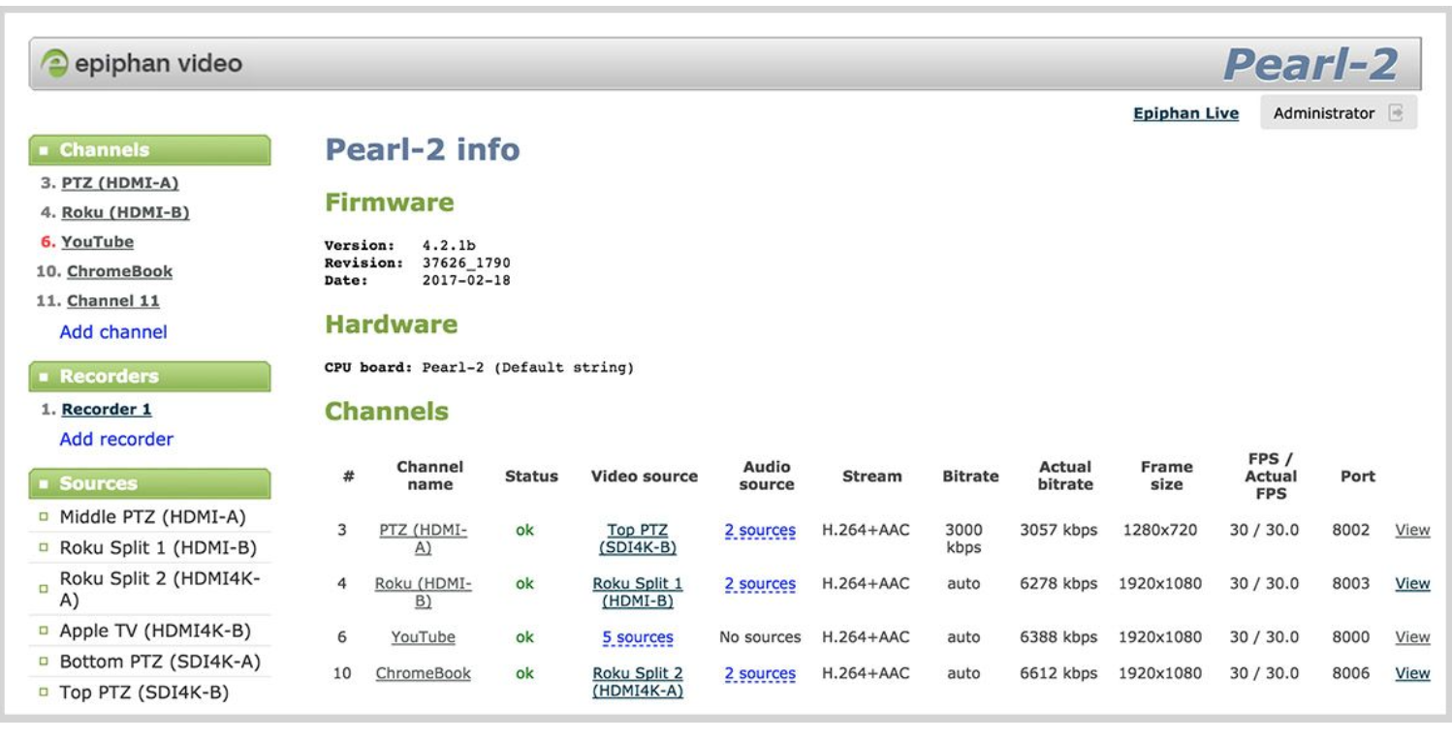
Task: Open ChromeBook channel name in table
Action: click(424, 673)
